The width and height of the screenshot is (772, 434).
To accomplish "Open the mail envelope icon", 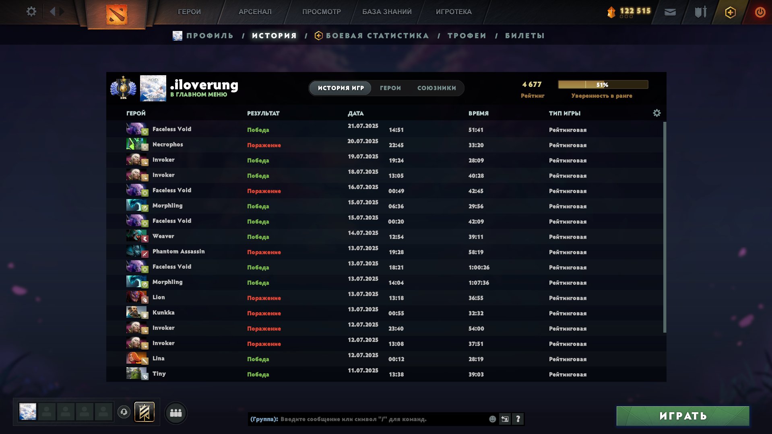I will pos(670,12).
